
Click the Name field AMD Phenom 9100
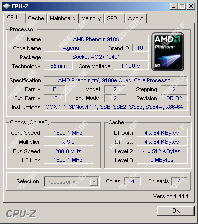96,39
